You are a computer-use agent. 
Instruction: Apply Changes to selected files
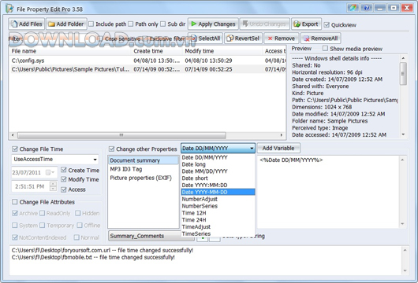coord(213,24)
